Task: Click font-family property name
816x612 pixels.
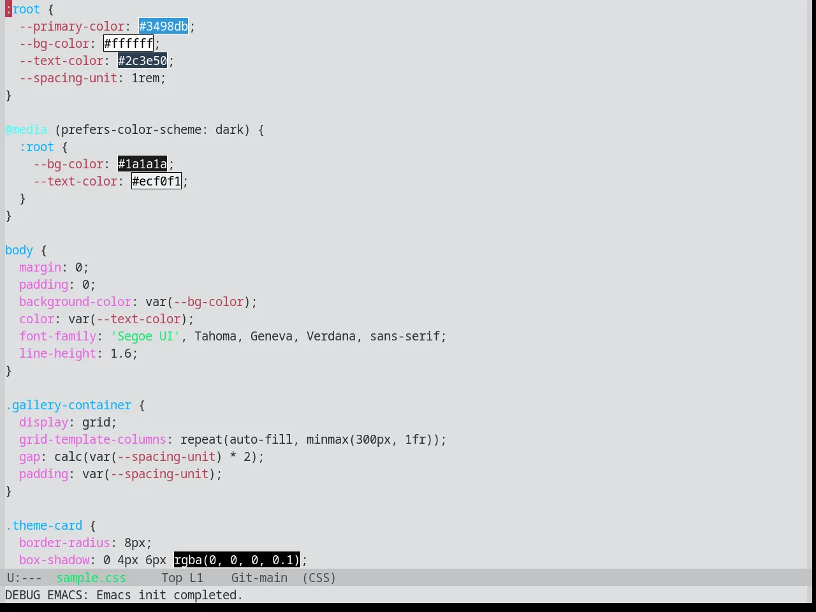Action: 57,336
